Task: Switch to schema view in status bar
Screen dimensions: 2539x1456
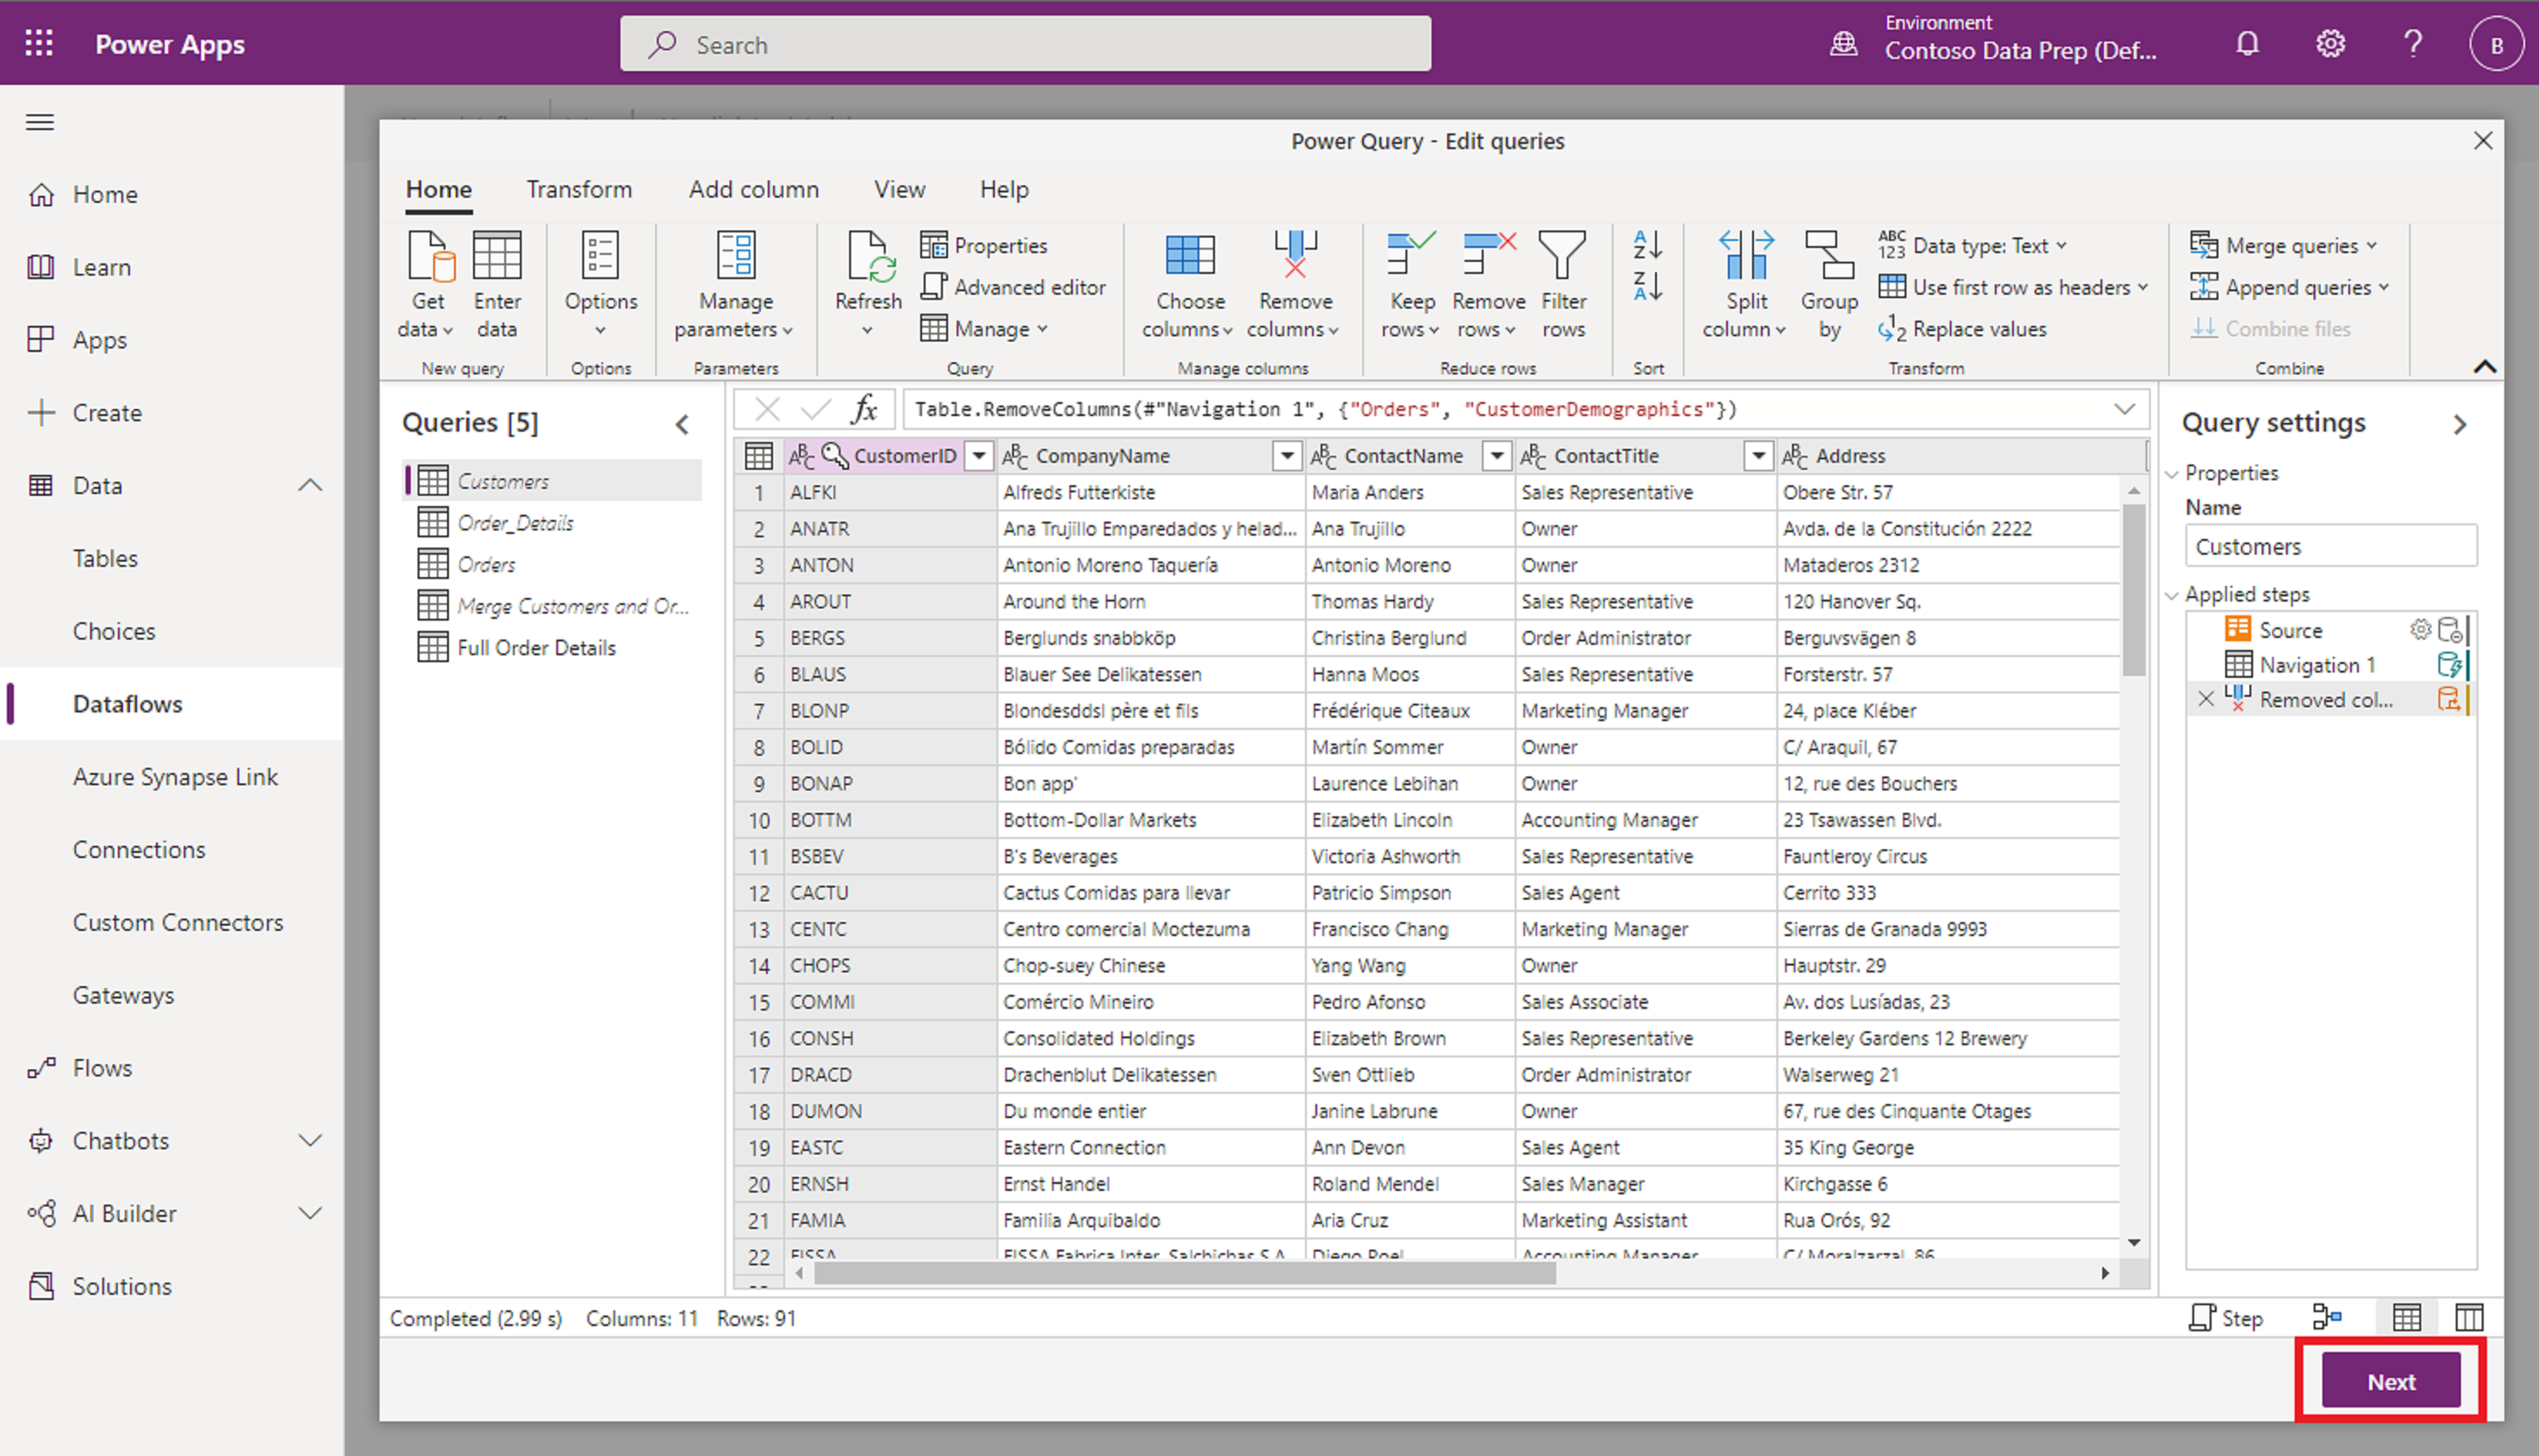Action: point(2468,1318)
